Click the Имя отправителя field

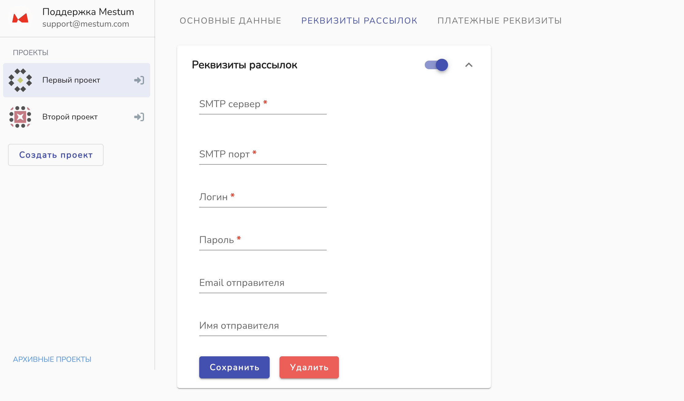[263, 326]
